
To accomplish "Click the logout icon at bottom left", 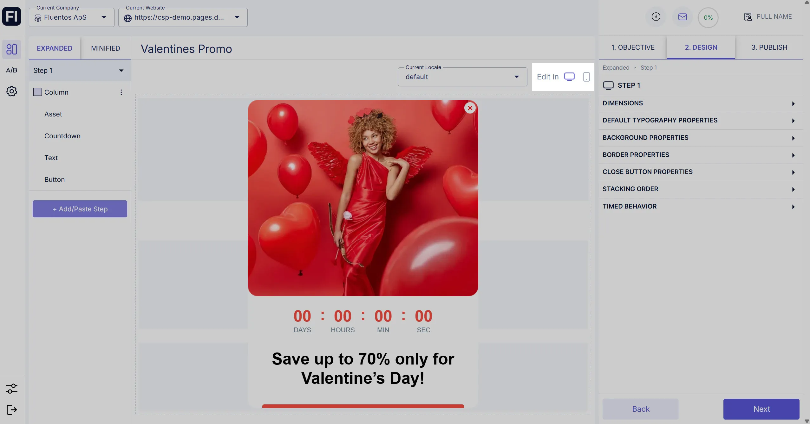I will point(12,410).
